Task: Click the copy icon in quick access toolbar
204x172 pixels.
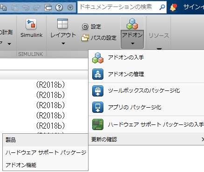Action: click(x=4, y=7)
